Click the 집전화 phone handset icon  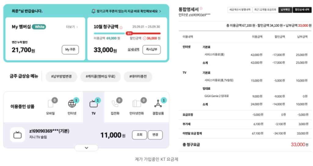(115, 104)
